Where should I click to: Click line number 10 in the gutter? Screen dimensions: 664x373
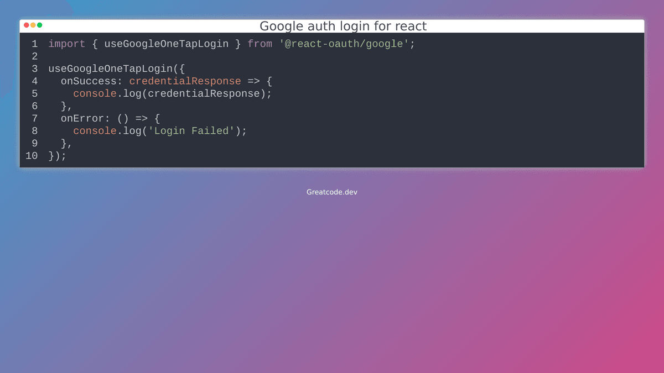point(32,156)
